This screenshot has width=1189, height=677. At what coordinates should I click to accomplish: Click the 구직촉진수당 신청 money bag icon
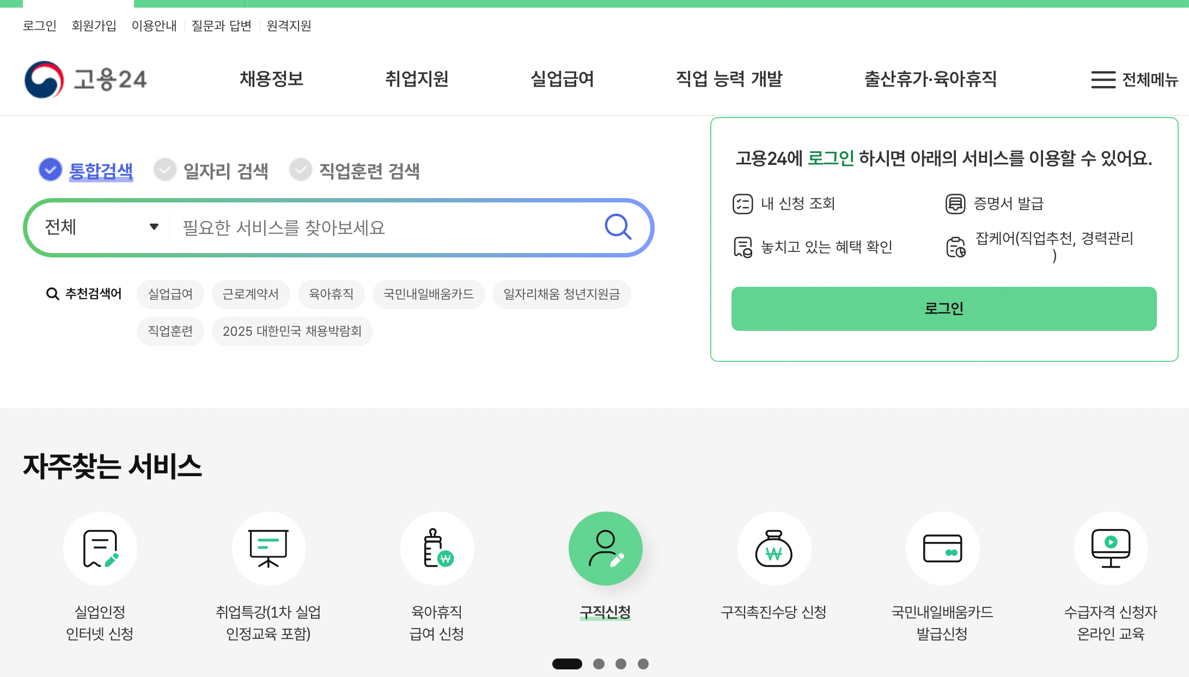point(774,549)
